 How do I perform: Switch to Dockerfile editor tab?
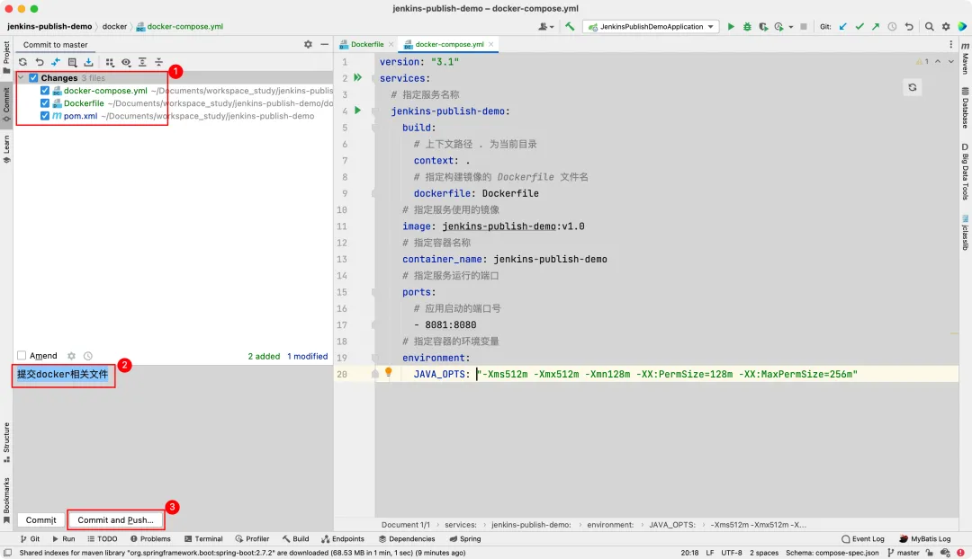[x=367, y=45]
